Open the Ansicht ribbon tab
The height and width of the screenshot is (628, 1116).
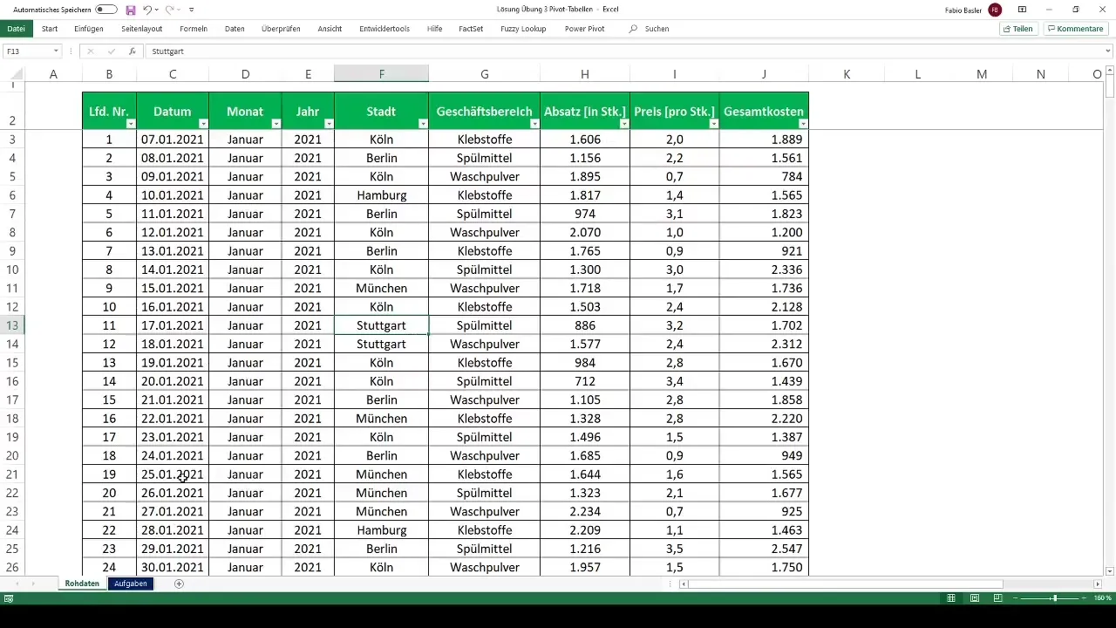[330, 29]
